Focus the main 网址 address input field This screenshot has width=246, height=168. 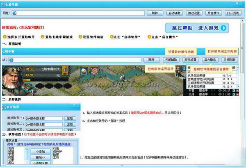pyautogui.click(x=78, y=13)
